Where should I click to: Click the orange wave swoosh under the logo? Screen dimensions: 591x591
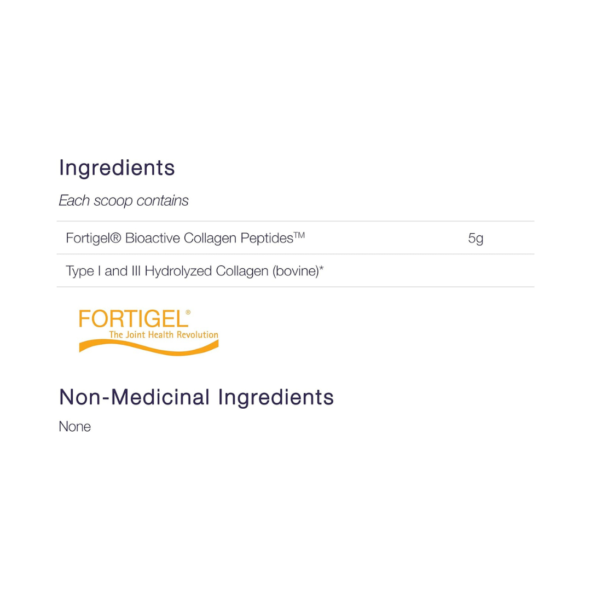coord(148,347)
